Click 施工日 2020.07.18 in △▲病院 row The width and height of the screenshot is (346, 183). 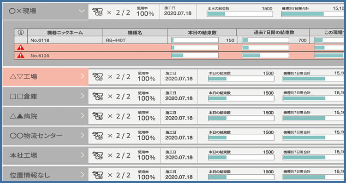tap(179, 116)
